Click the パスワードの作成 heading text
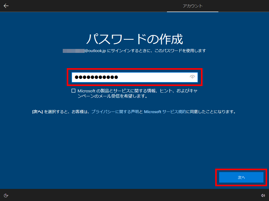The width and height of the screenshot is (269, 201). (x=135, y=39)
